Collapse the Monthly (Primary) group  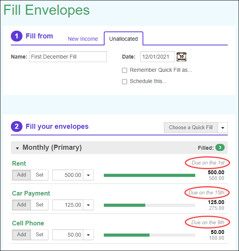click(x=17, y=148)
